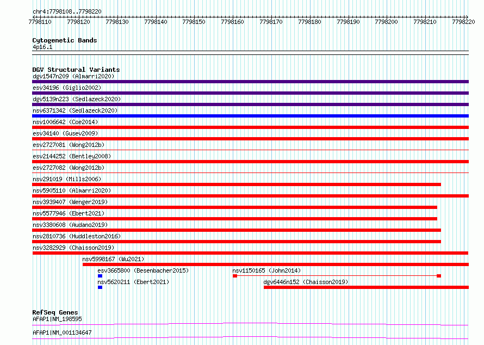
Task: Click the chr4:7798108..7798220 region label
Action: (67, 11)
